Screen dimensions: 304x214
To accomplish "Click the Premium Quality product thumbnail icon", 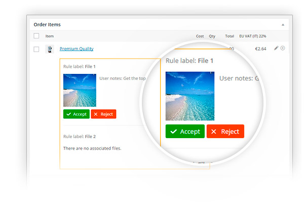I will tap(49, 49).
